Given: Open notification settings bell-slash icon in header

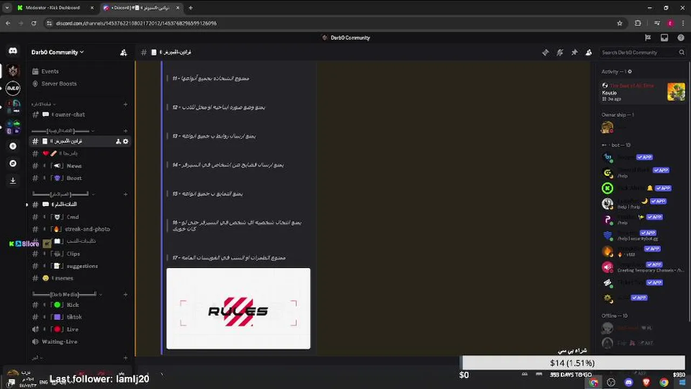Looking at the screenshot, I should point(560,52).
